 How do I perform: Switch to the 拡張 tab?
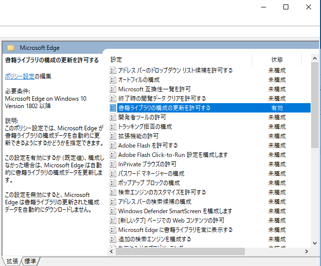[x=12, y=261]
